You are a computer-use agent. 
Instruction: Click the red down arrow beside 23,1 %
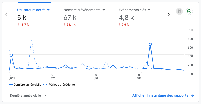tap(65, 24)
